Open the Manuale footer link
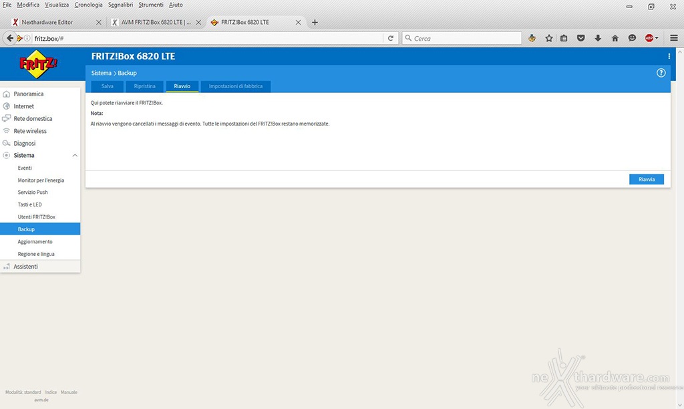The width and height of the screenshot is (684, 409). 69,392
